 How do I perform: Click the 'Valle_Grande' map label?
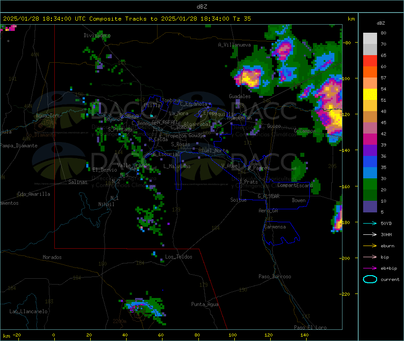tap(133, 165)
